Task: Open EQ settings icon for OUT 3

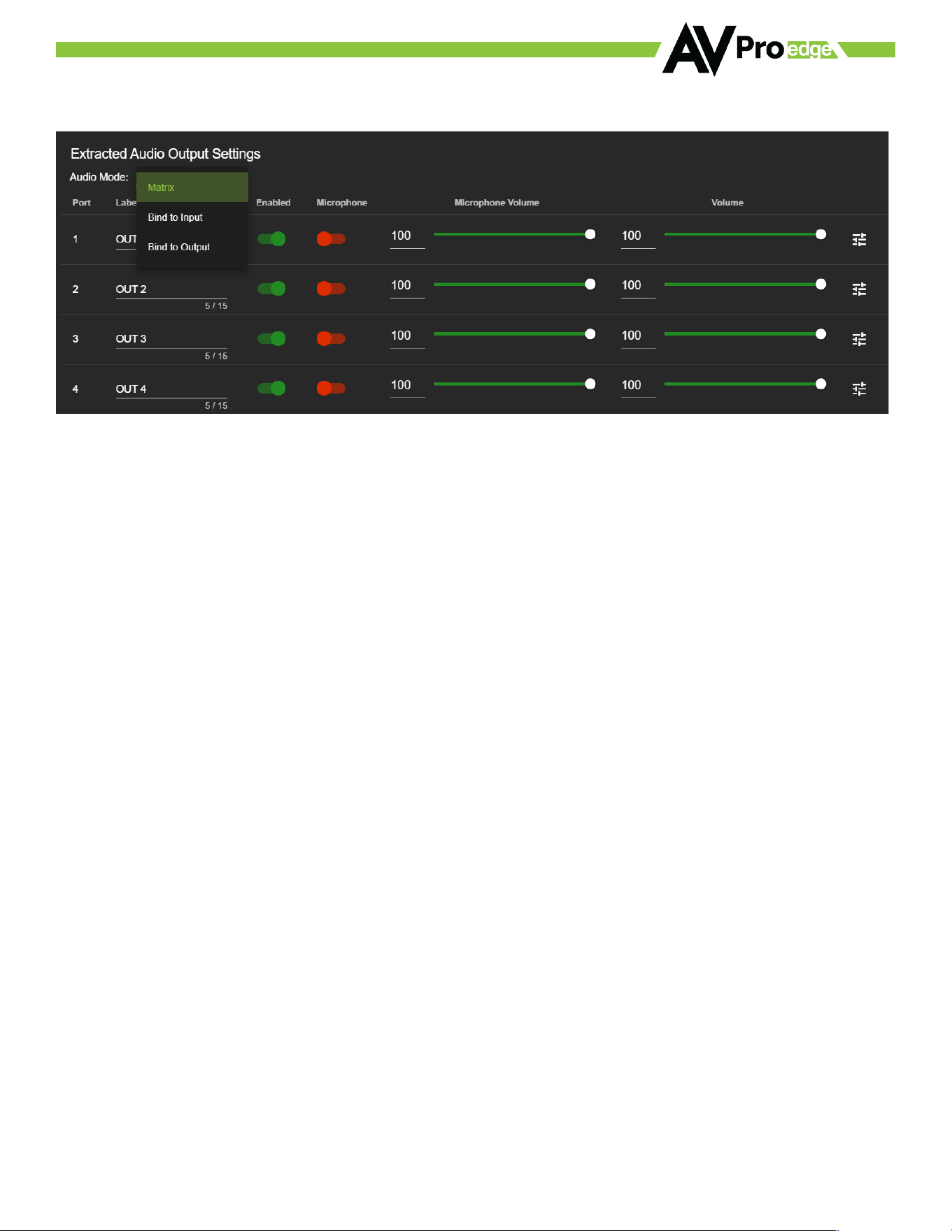Action: point(859,339)
